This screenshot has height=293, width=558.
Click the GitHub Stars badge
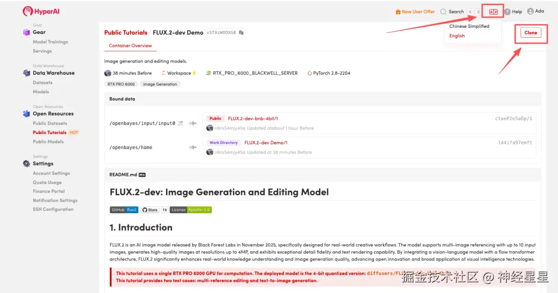(150, 210)
